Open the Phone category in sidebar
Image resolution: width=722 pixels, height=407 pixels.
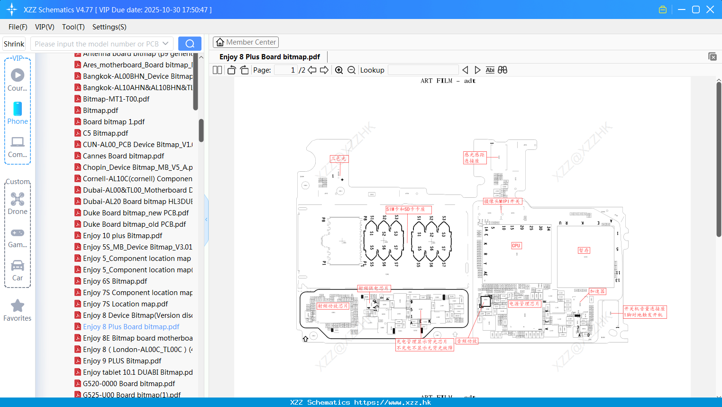point(18,113)
